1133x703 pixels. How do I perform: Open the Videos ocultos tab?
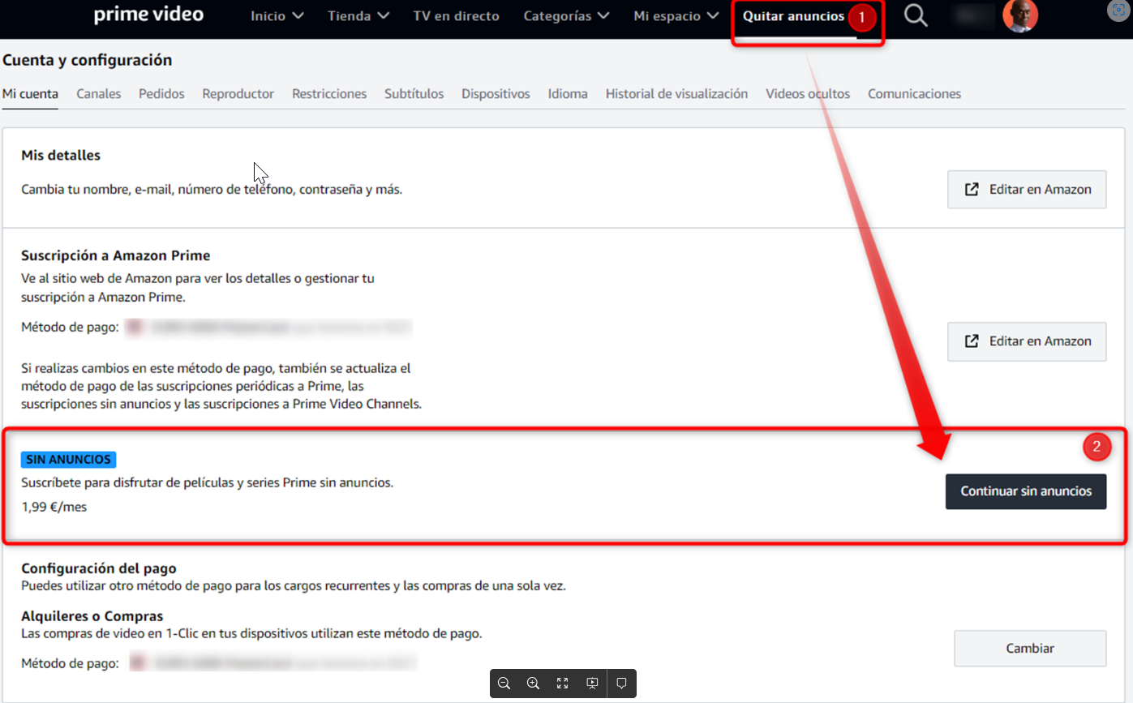(x=808, y=94)
